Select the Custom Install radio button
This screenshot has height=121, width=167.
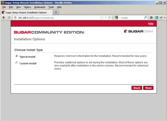click(17, 63)
